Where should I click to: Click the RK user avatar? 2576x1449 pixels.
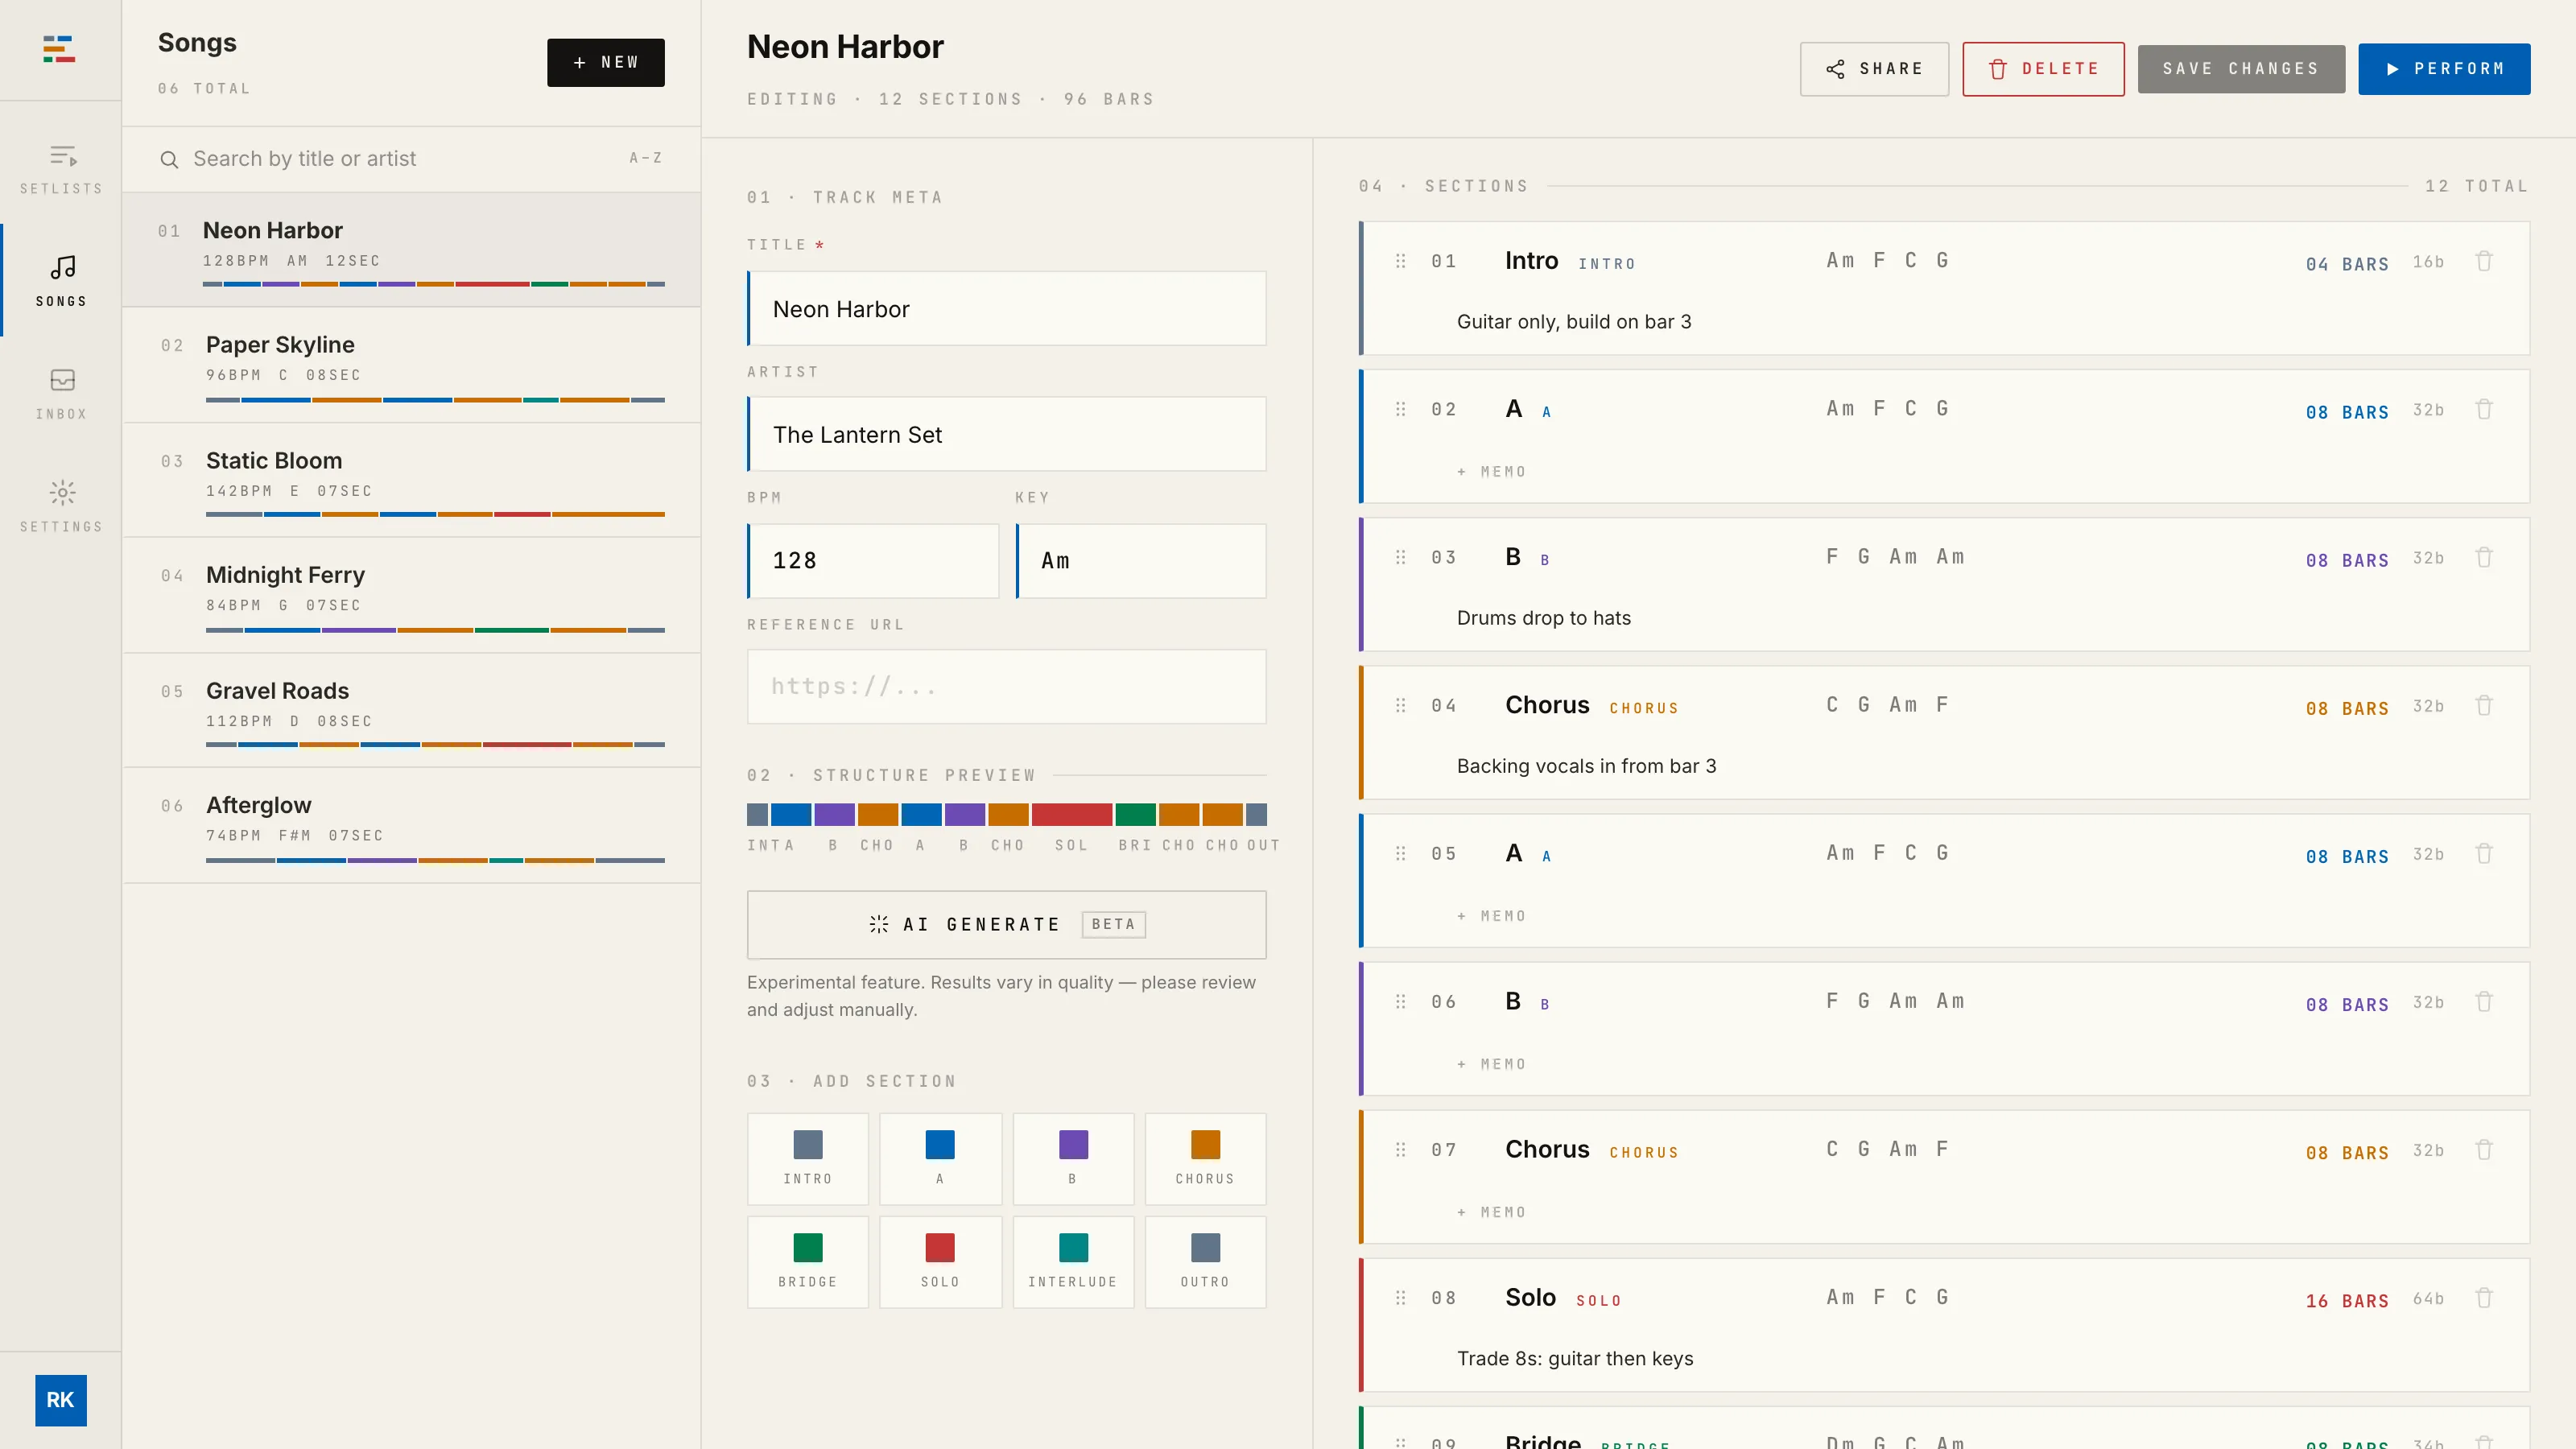(x=60, y=1400)
